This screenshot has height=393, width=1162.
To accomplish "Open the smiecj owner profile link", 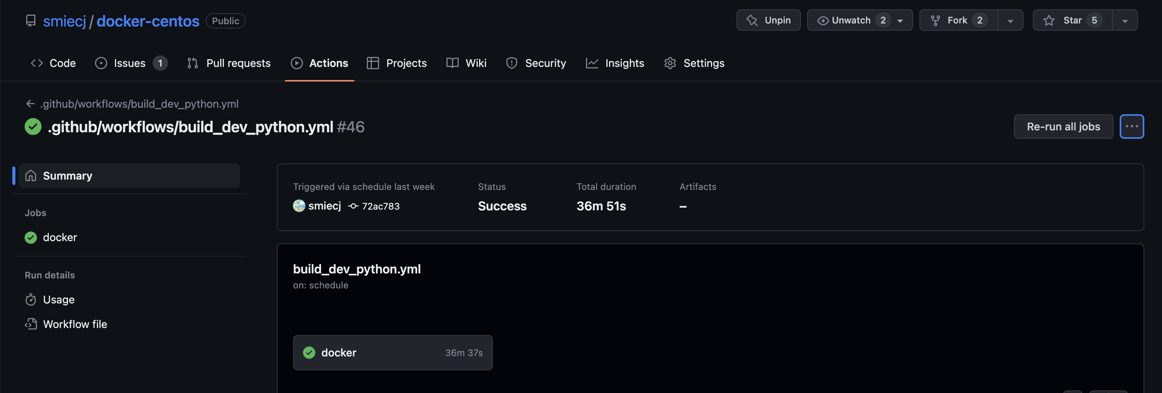I will [65, 21].
